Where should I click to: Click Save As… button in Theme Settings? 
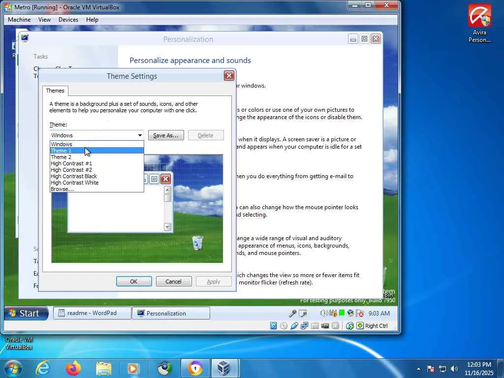click(x=165, y=135)
